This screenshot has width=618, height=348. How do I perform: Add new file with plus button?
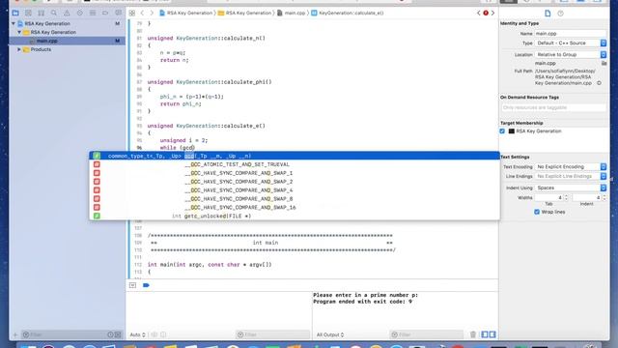pyautogui.click(x=15, y=334)
